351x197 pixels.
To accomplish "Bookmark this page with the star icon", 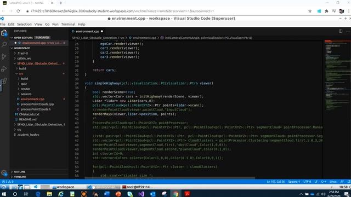I will click(x=310, y=11).
